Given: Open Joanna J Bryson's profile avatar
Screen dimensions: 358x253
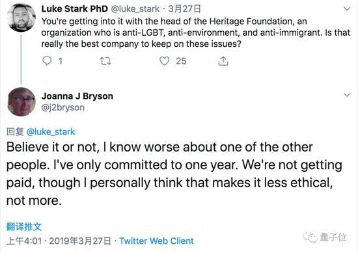Looking at the screenshot, I should click(21, 101).
